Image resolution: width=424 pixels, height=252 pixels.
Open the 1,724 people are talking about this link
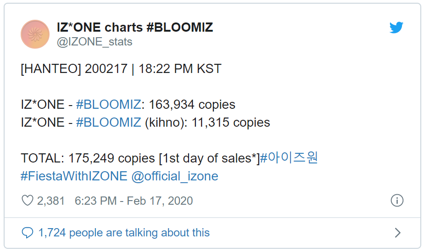click(x=124, y=233)
